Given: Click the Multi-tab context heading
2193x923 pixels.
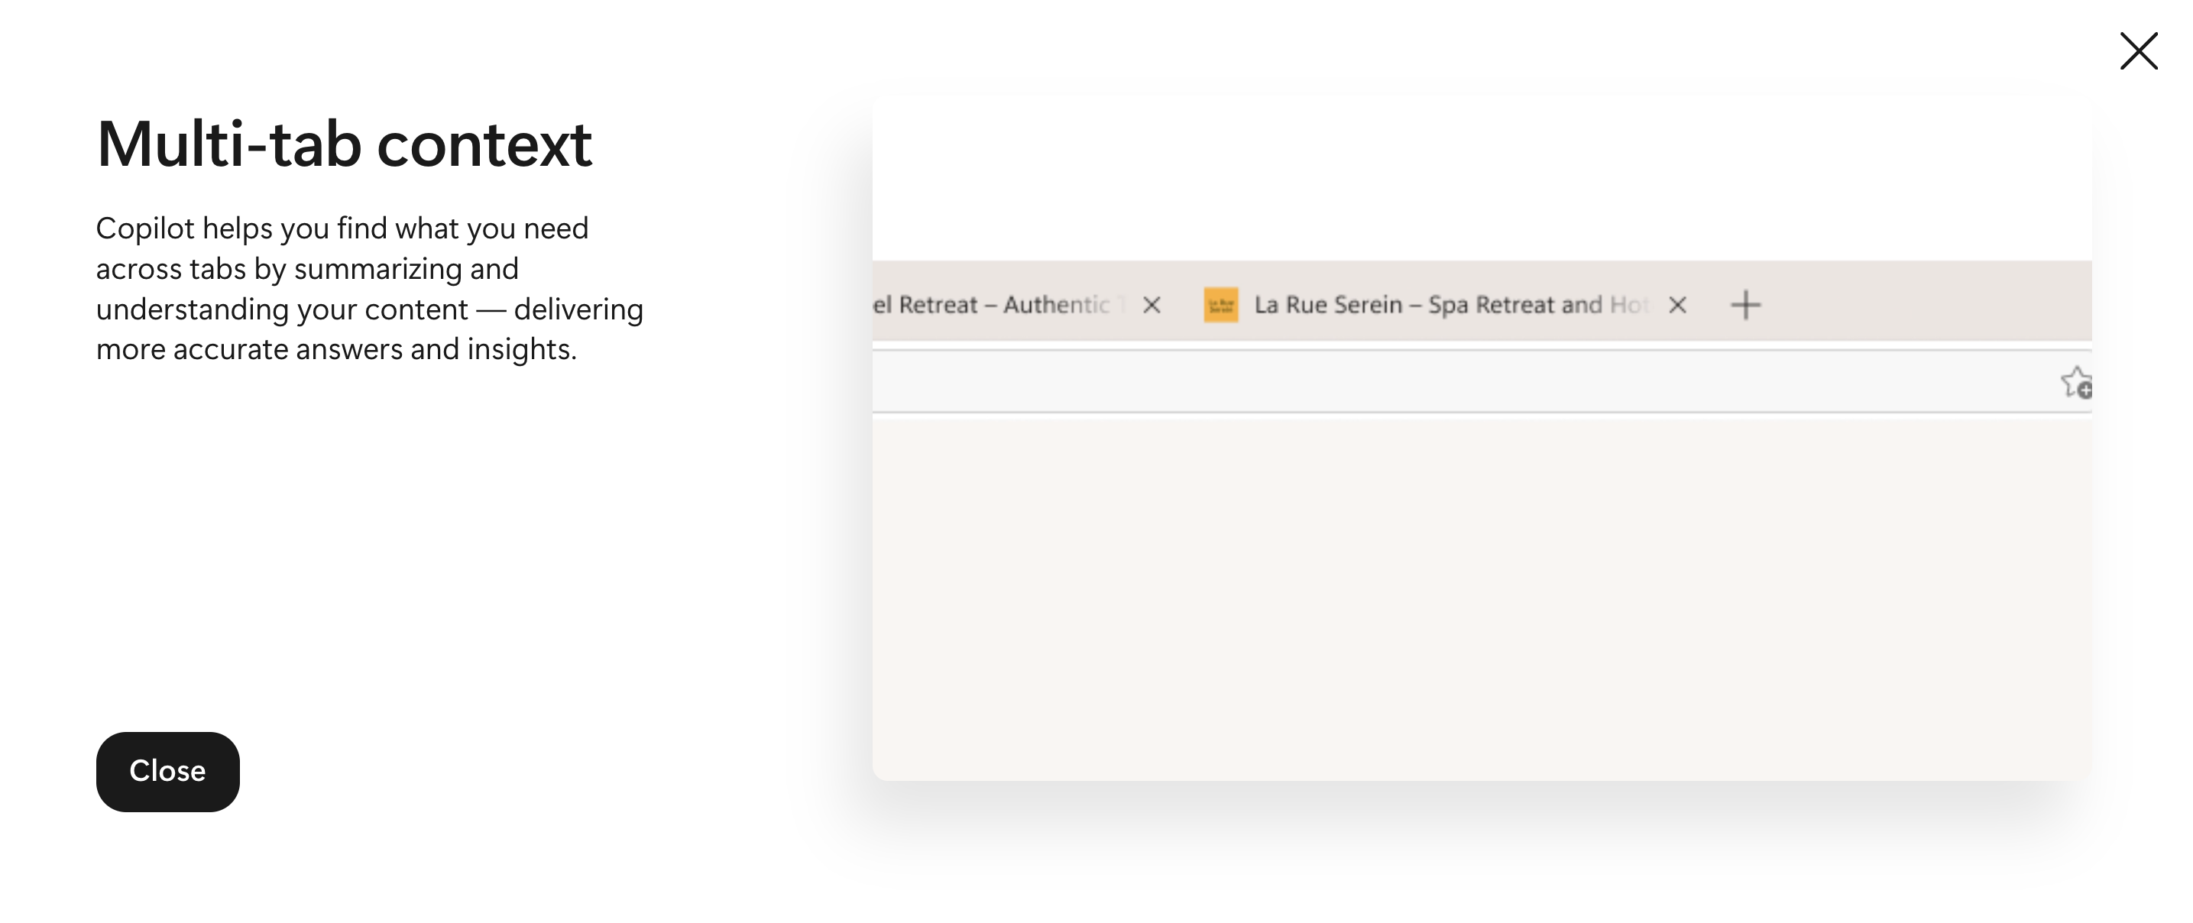Looking at the screenshot, I should (x=344, y=144).
